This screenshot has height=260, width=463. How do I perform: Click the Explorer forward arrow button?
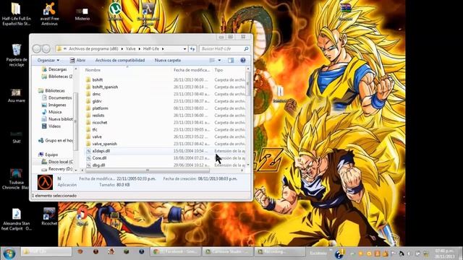[x=46, y=48]
